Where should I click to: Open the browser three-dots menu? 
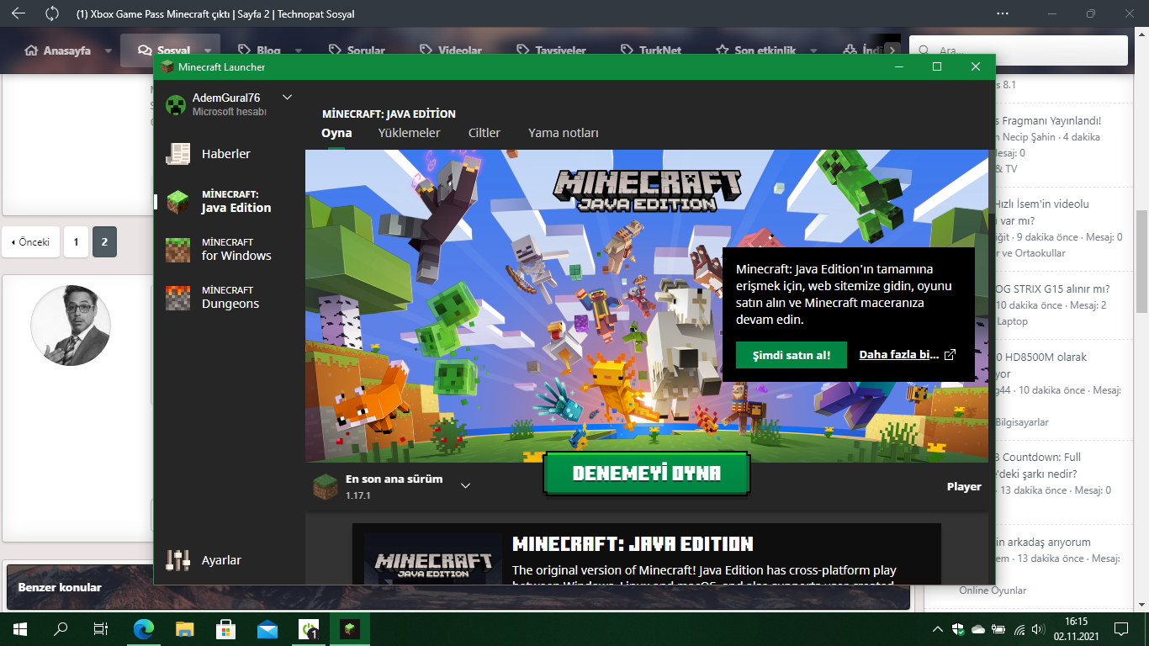pyautogui.click(x=1002, y=13)
